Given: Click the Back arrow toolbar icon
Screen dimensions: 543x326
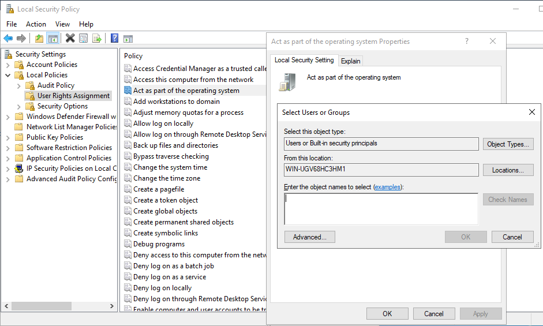Looking at the screenshot, I should coord(8,39).
